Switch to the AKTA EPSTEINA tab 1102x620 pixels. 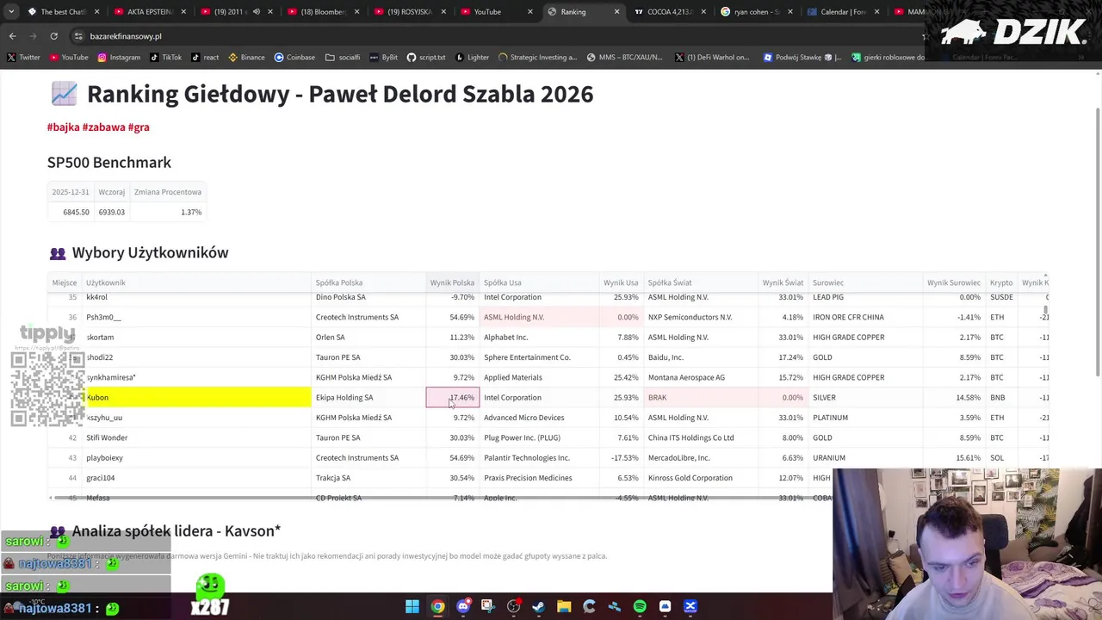(149, 12)
